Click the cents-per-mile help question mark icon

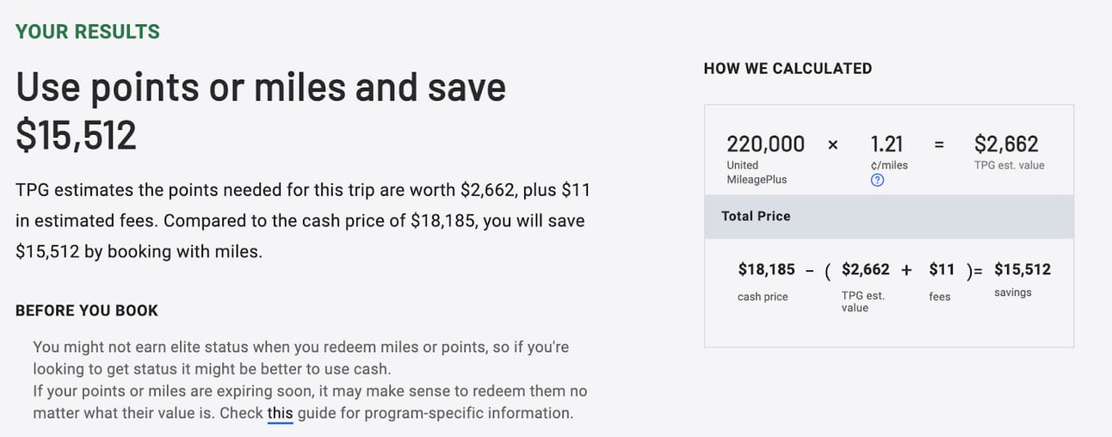coord(878,181)
